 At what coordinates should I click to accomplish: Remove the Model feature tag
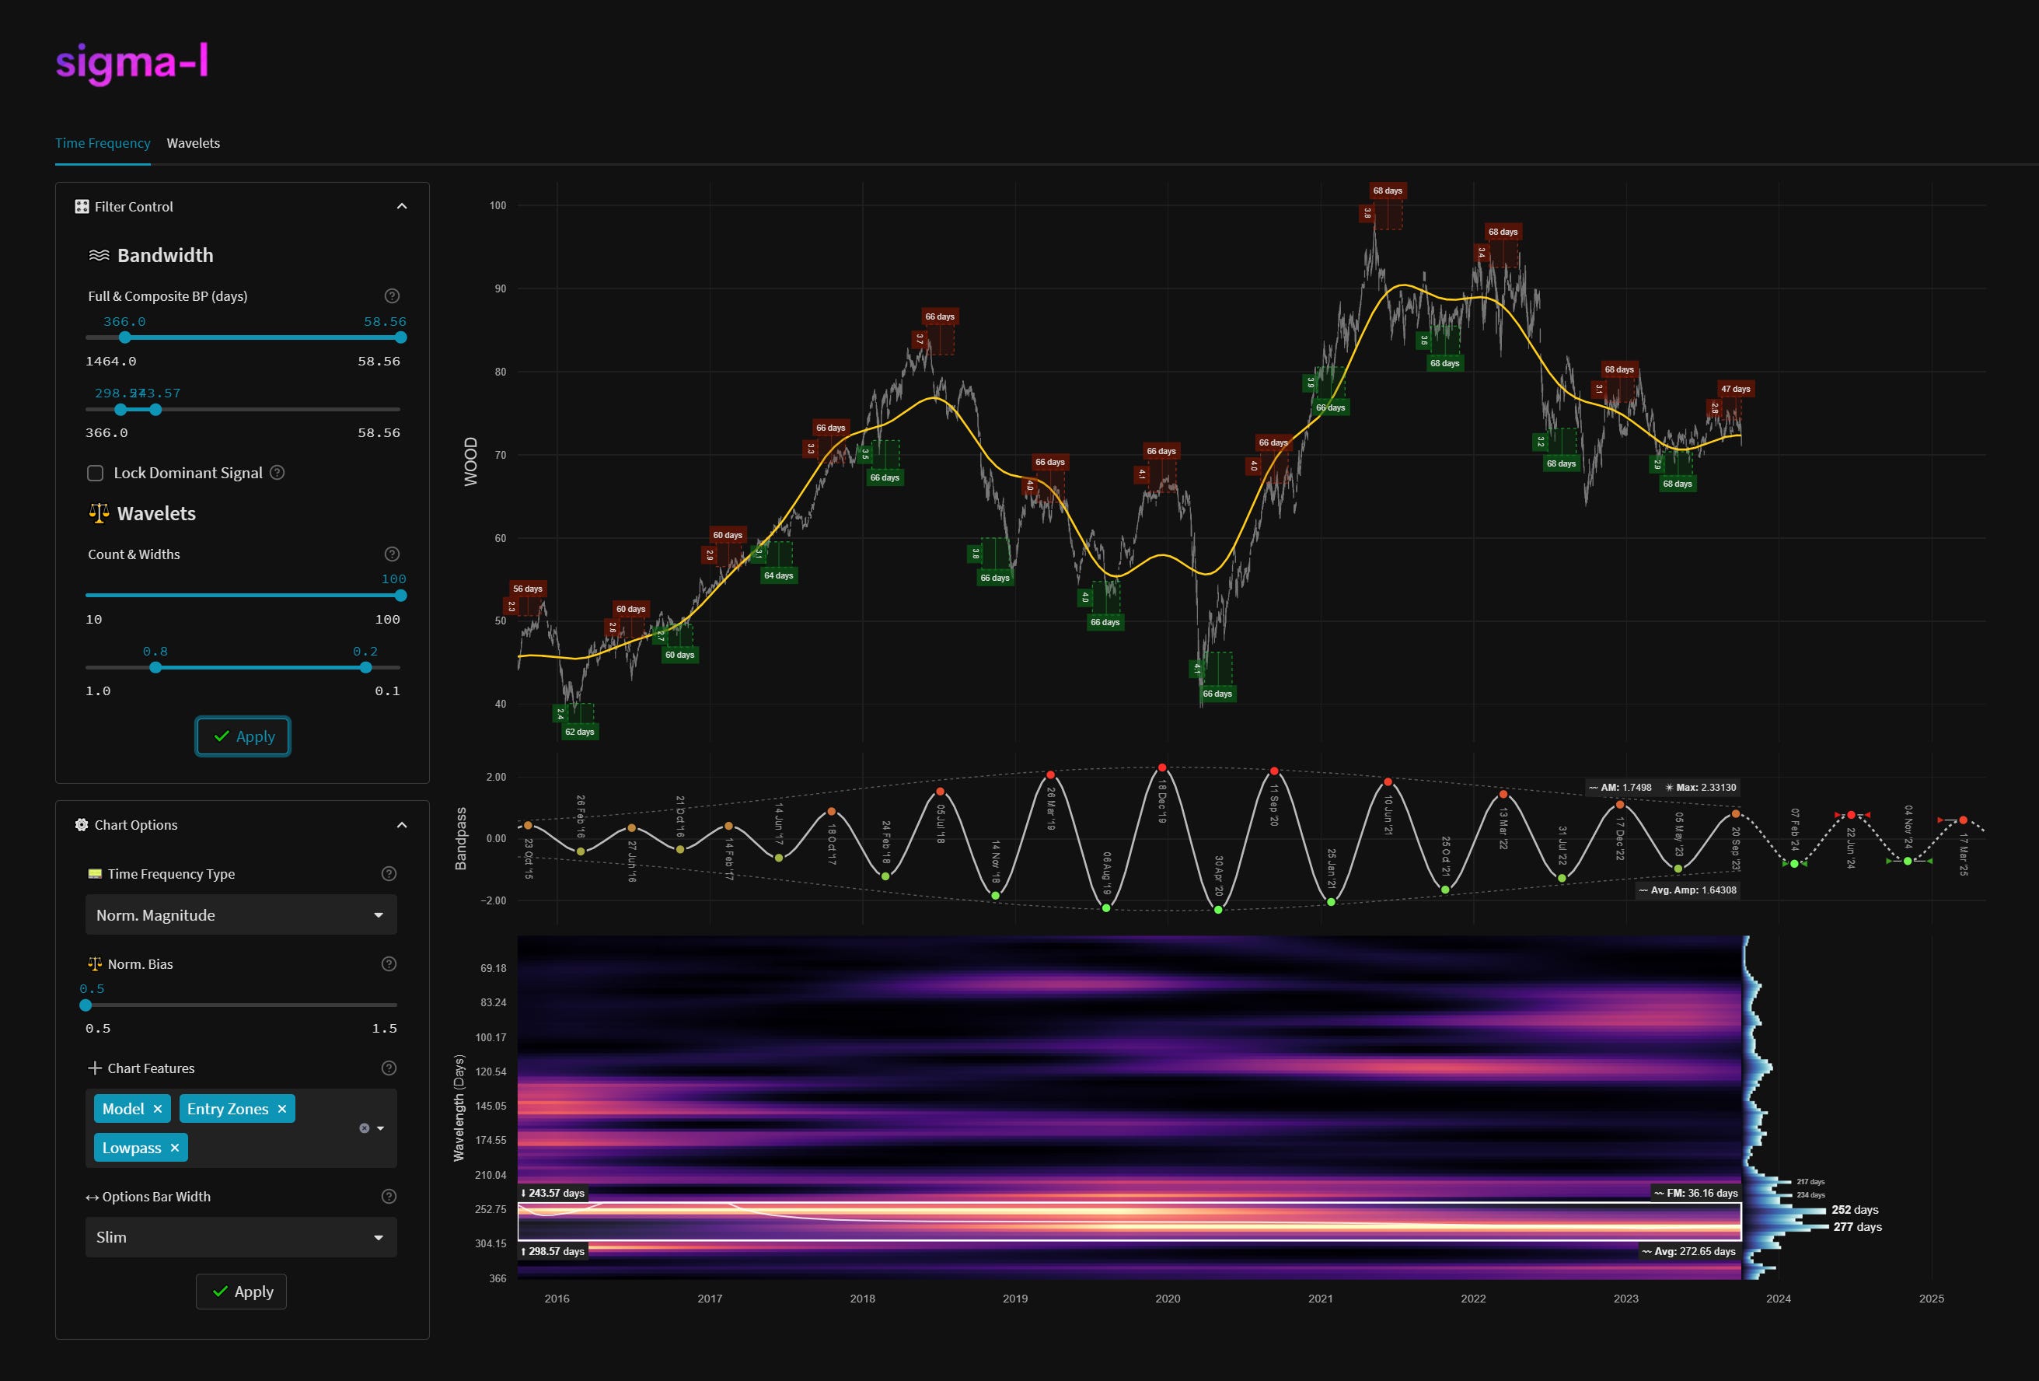tap(158, 1109)
